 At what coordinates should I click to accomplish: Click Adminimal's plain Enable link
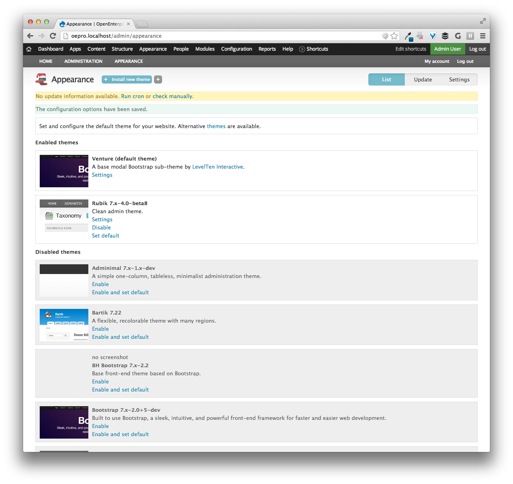click(100, 285)
